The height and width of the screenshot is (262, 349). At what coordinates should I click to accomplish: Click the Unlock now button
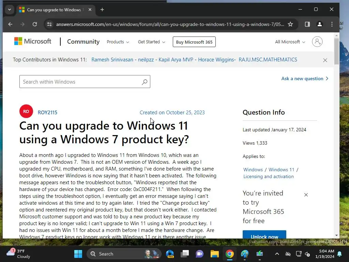pyautogui.click(x=264, y=235)
